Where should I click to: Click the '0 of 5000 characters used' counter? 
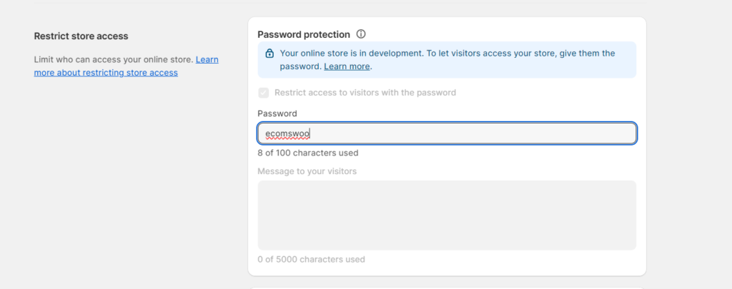312,259
